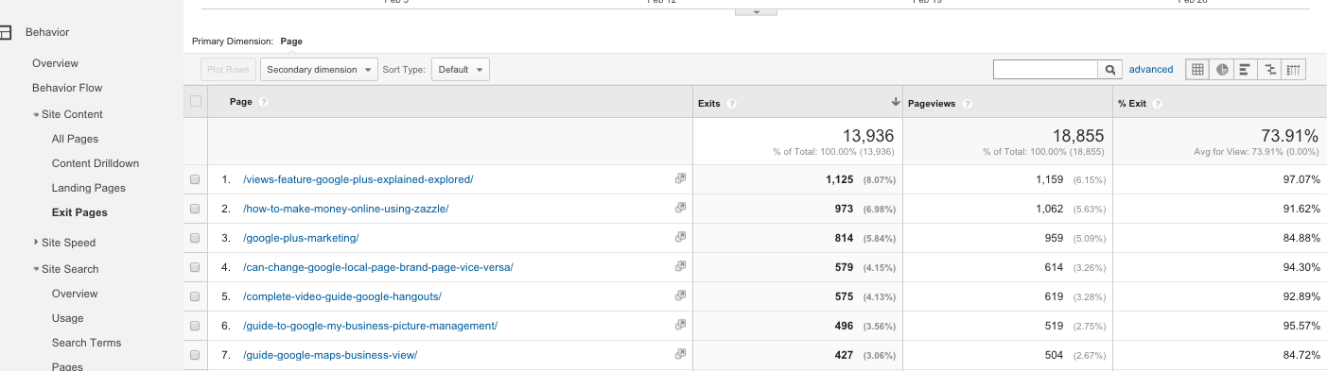This screenshot has height=371, width=1327.
Task: Select the Pivot table view icon
Action: [1294, 69]
